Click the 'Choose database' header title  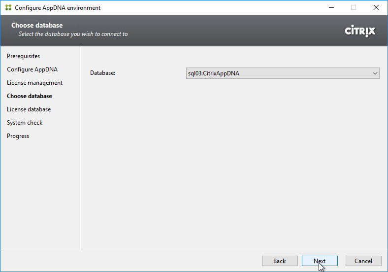[37, 25]
